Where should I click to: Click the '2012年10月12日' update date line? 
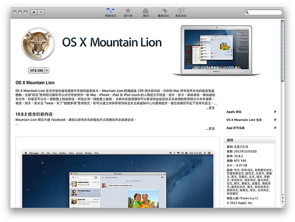coord(242,151)
